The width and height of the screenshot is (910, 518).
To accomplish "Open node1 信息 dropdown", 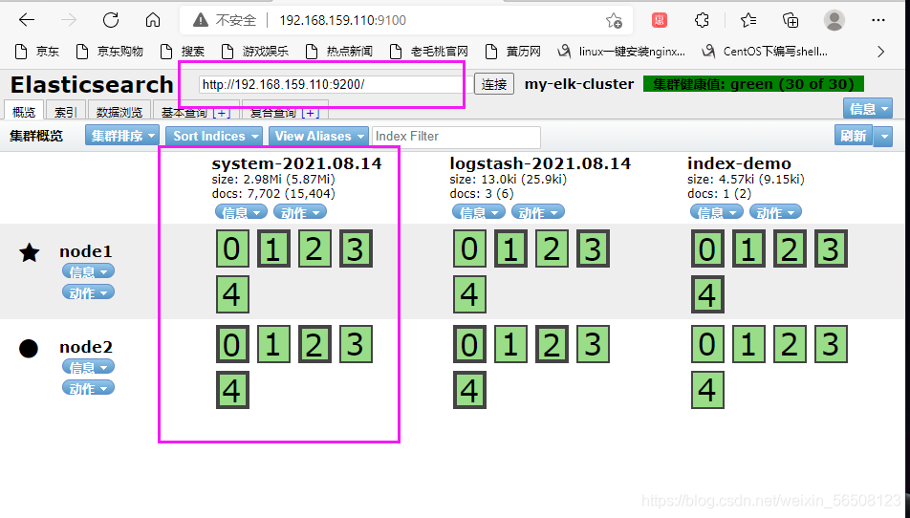I will pyautogui.click(x=88, y=271).
